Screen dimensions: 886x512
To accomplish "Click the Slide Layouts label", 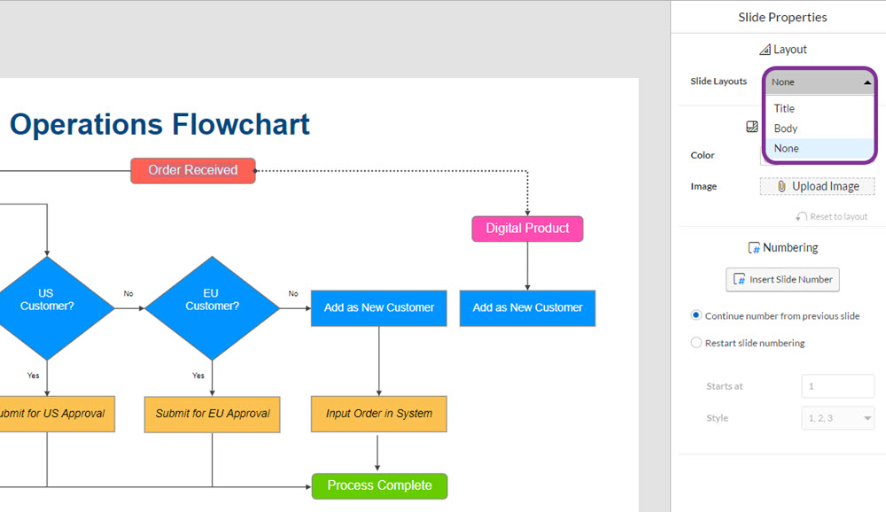I will click(719, 81).
